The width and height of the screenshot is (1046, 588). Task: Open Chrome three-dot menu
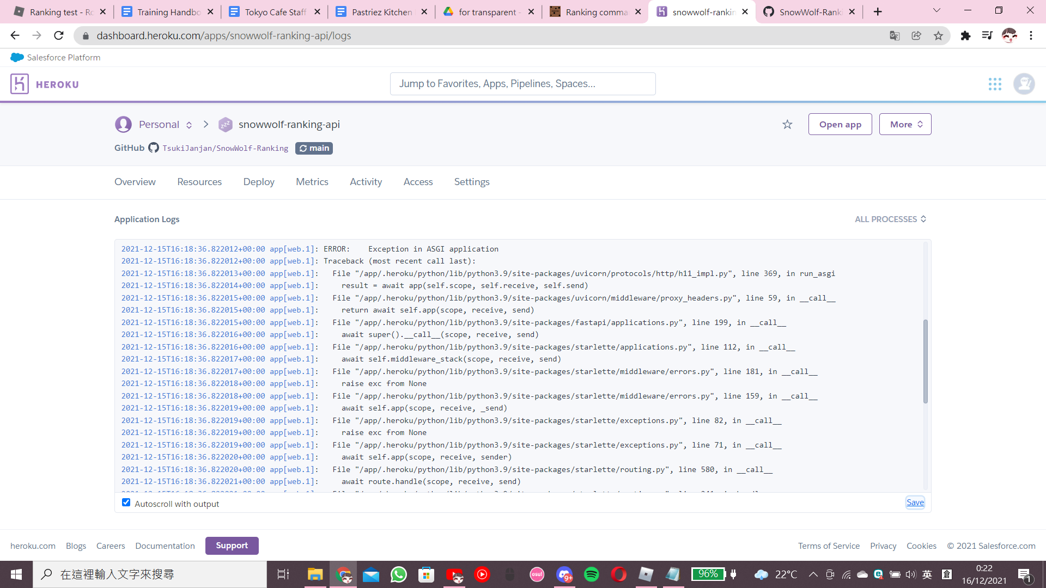pos(1031,35)
